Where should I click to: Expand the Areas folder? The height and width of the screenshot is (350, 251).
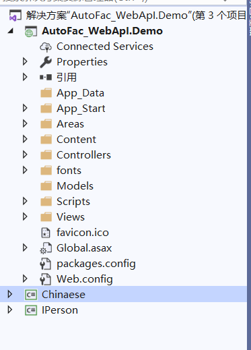[25, 124]
